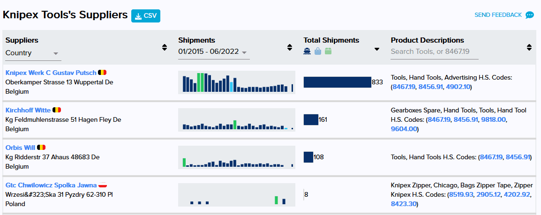Open the Country filter dropdown
This screenshot has width=541, height=215.
(33, 53)
